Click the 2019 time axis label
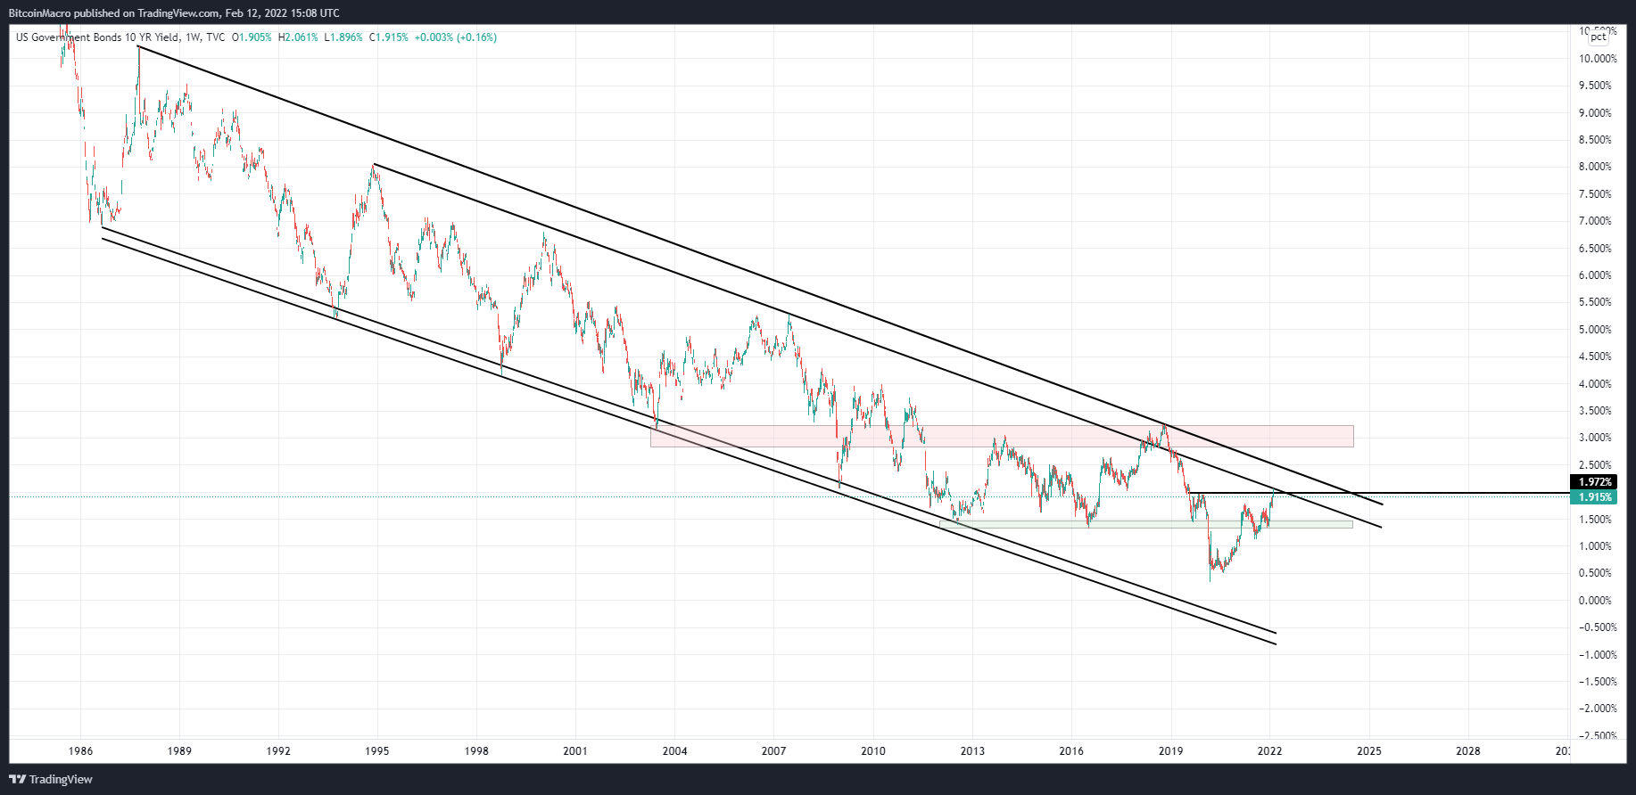Viewport: 1636px width, 795px height. pos(1170,751)
